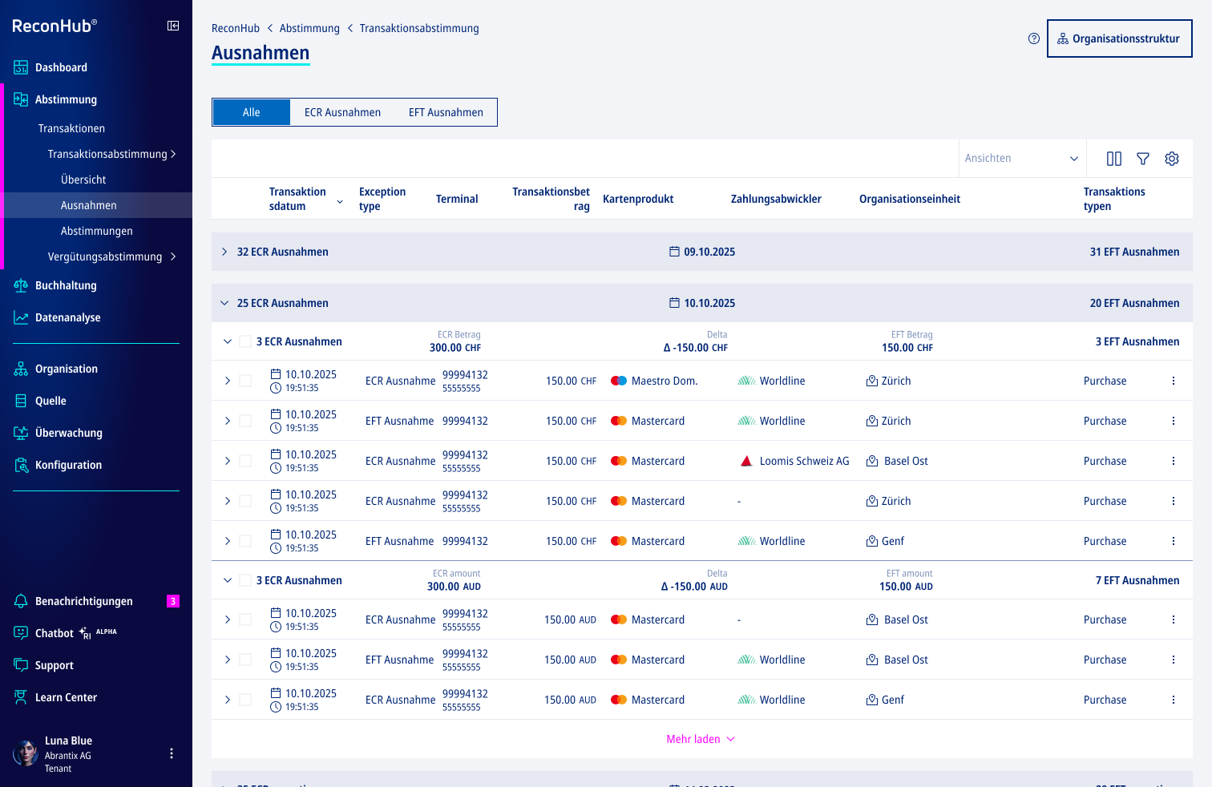Screen dimensions: 1212x787
Task: Collapse the sidebar with the panel icon
Action: pos(172,26)
